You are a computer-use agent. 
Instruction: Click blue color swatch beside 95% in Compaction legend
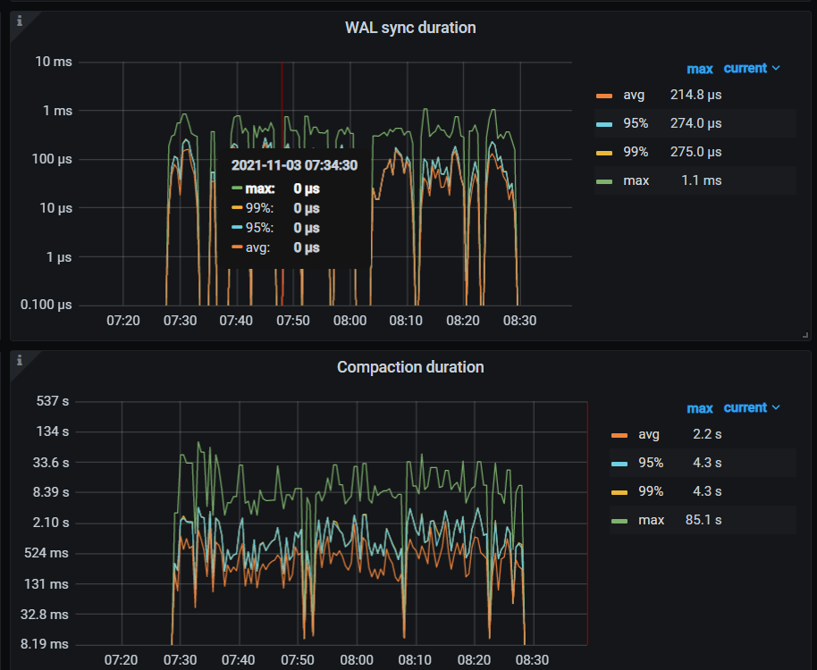point(619,464)
